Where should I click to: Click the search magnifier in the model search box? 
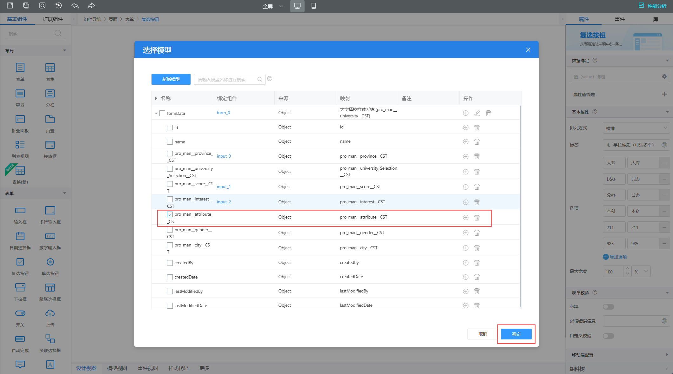259,80
